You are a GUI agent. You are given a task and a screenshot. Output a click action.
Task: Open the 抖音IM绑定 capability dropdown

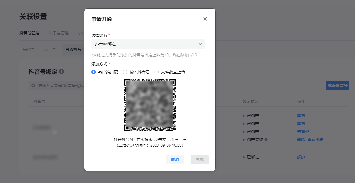148,44
